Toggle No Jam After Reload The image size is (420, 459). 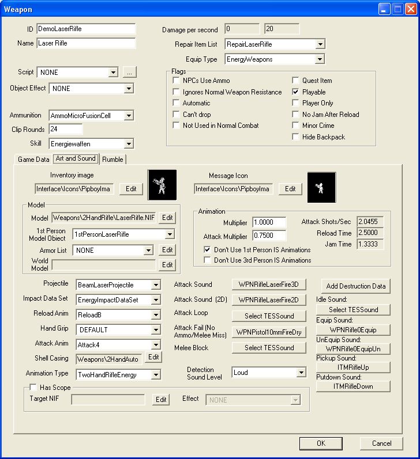295,114
